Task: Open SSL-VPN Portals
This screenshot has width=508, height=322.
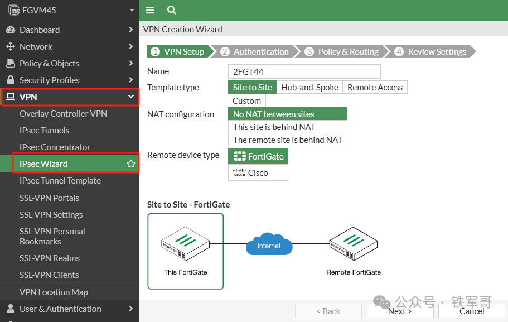Action: click(49, 198)
